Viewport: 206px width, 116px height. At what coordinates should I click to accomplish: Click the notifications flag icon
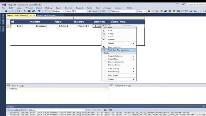pyautogui.click(x=177, y=4)
